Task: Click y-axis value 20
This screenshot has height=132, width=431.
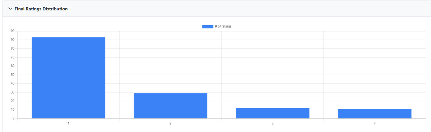Action: [13, 101]
